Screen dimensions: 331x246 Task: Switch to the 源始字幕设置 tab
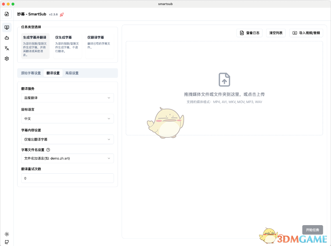pos(31,73)
